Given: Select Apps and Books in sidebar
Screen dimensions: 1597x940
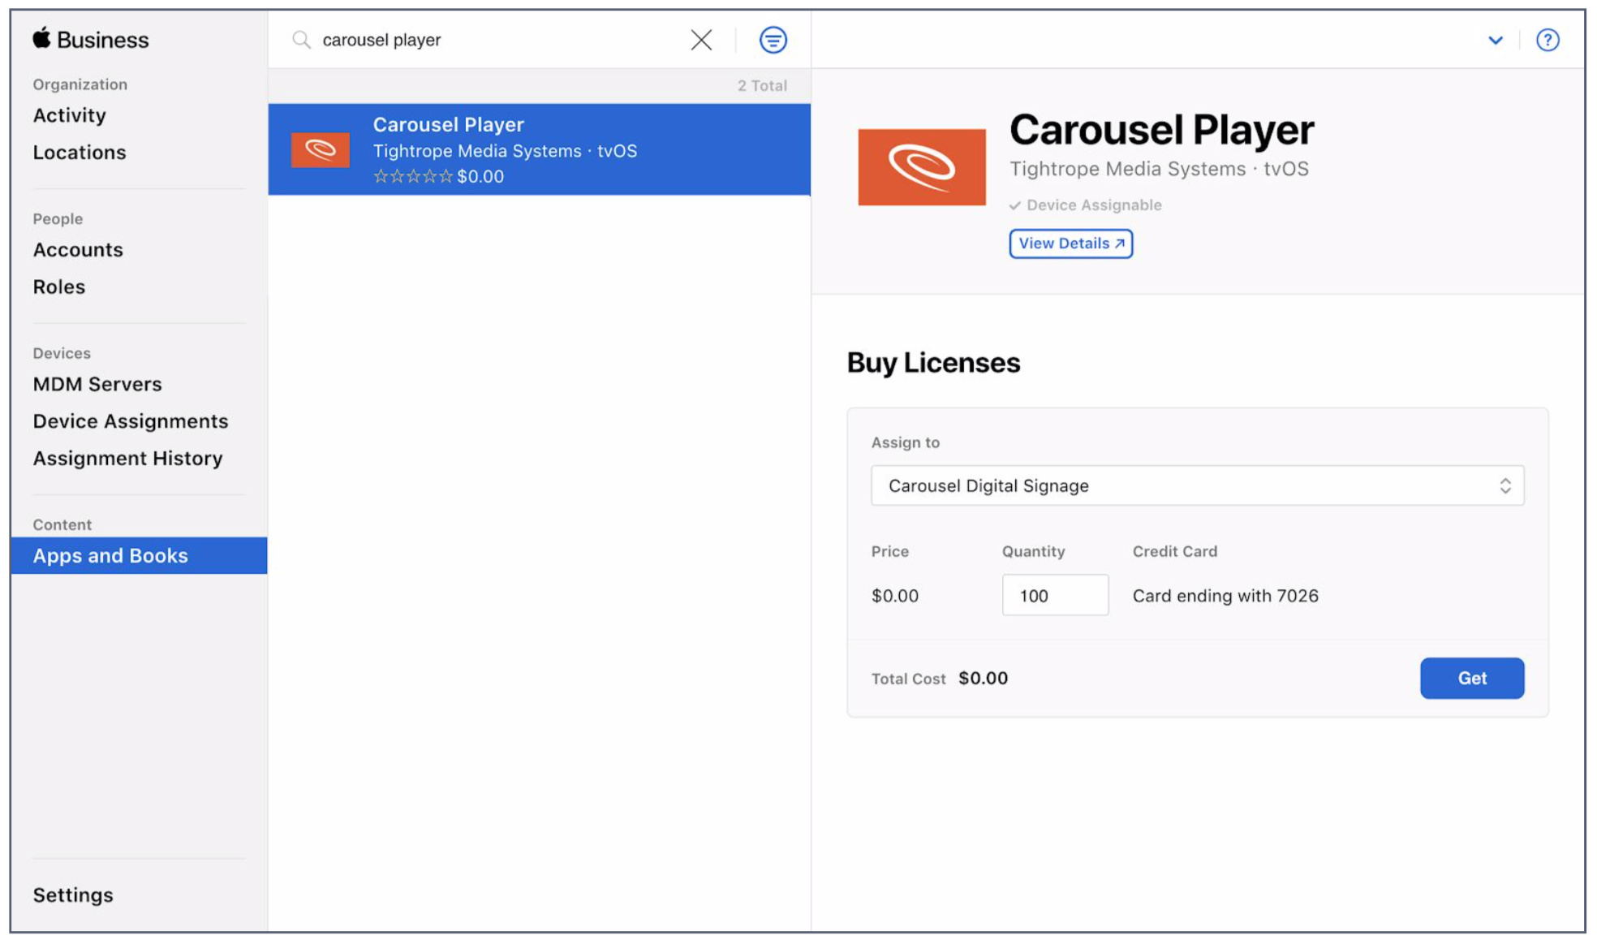Looking at the screenshot, I should (x=110, y=555).
